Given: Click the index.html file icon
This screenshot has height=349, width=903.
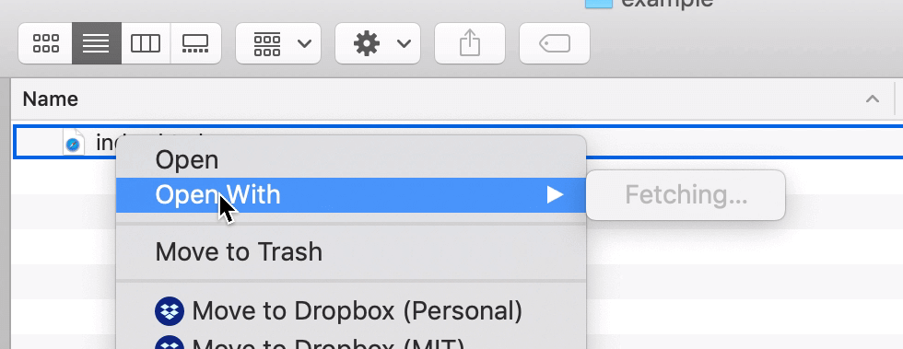Looking at the screenshot, I should (x=73, y=143).
